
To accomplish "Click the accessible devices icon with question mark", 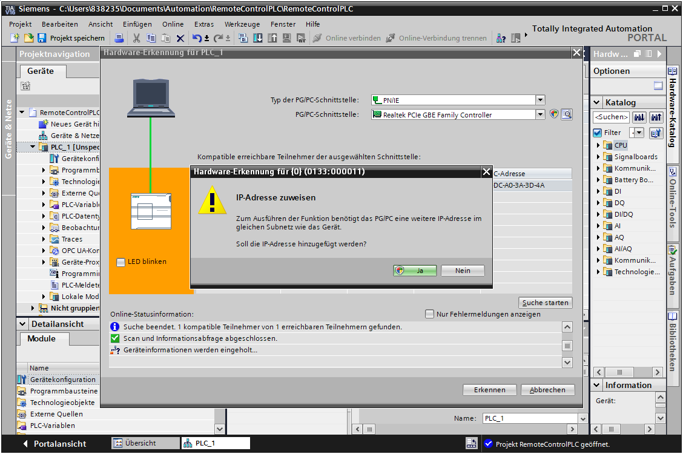I will point(501,38).
